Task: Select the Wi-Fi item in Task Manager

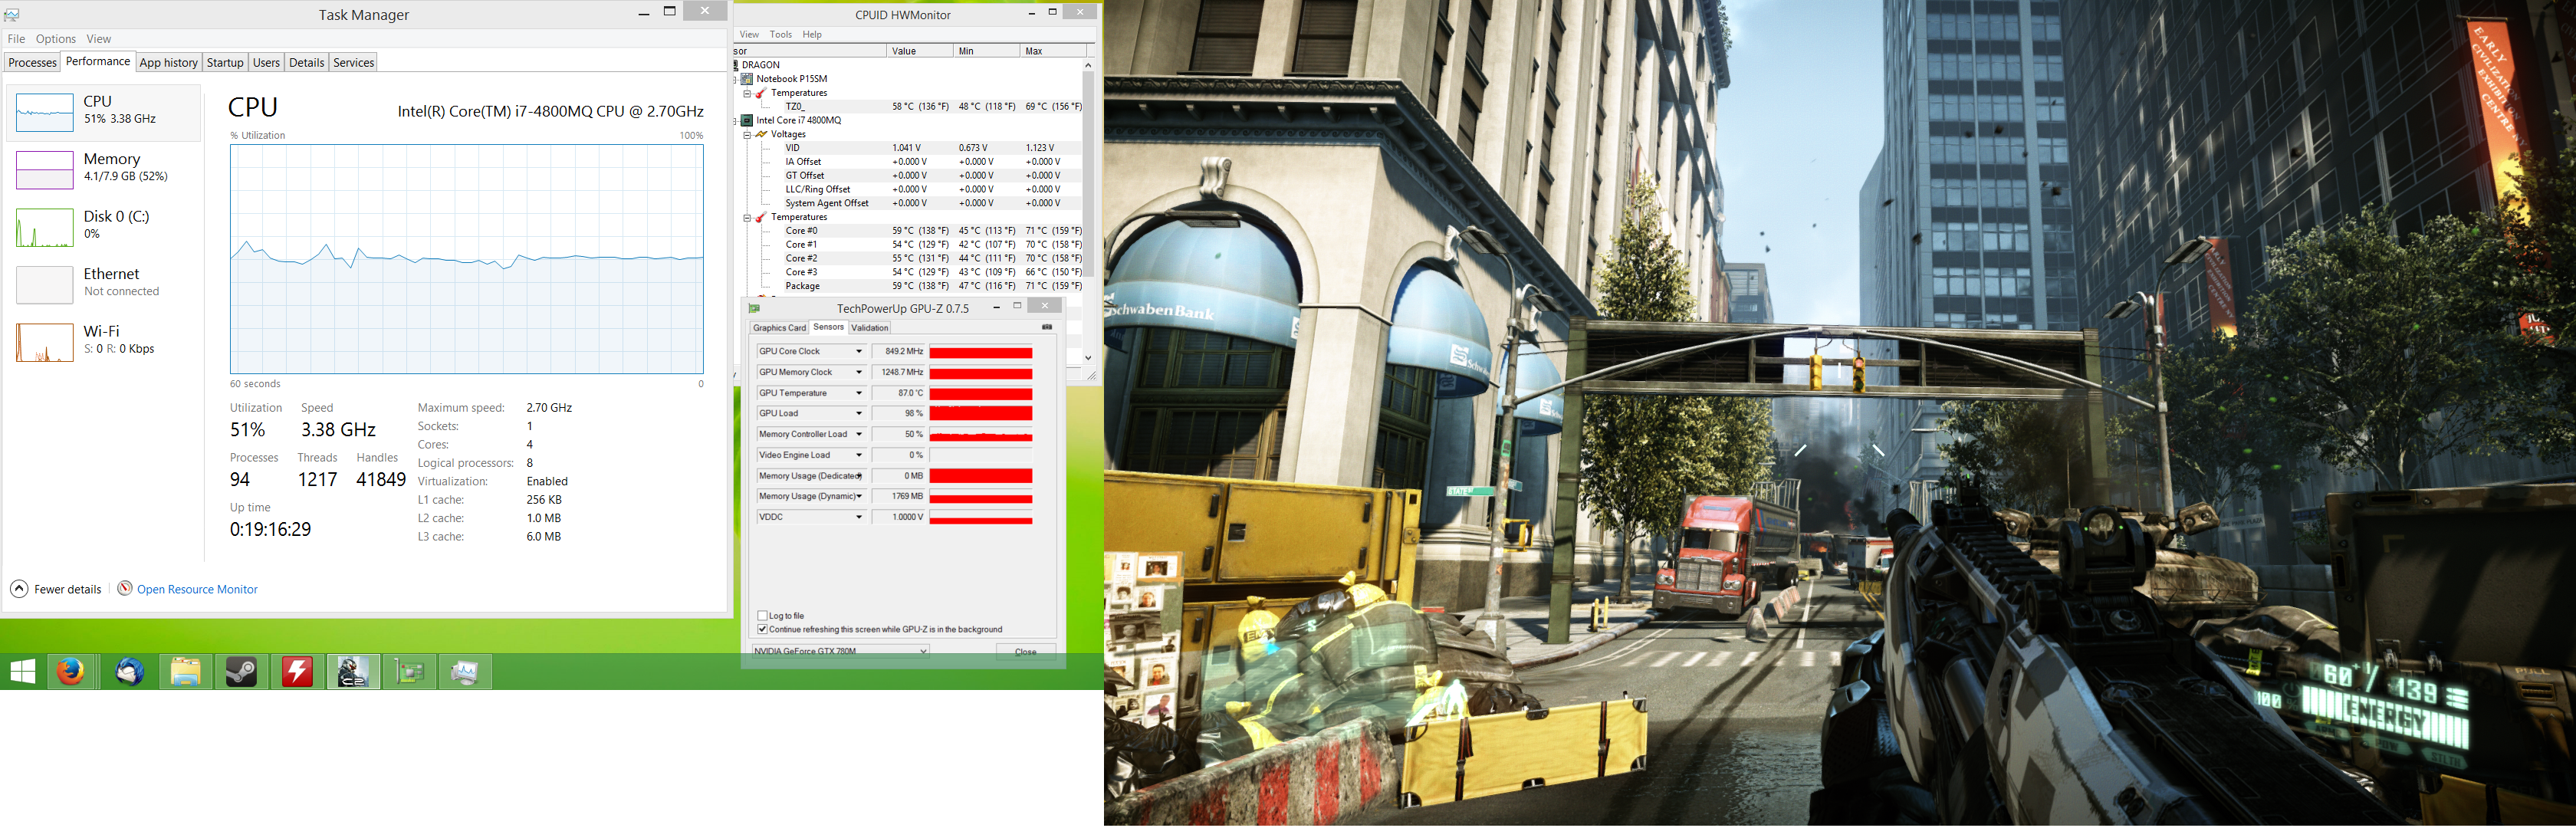Action: tap(104, 342)
